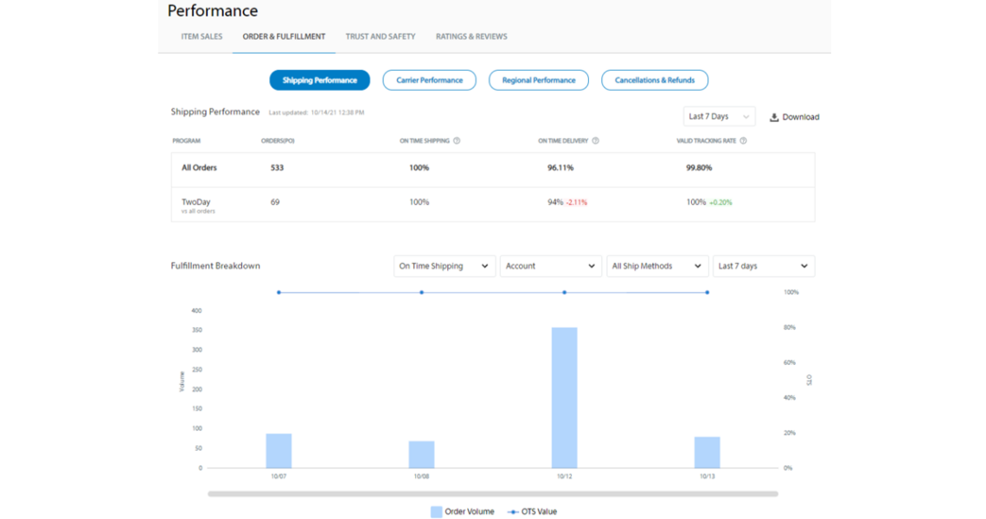Image resolution: width=986 pixels, height=519 pixels.
Task: Click the Order Volume legend color swatch
Action: point(437,511)
